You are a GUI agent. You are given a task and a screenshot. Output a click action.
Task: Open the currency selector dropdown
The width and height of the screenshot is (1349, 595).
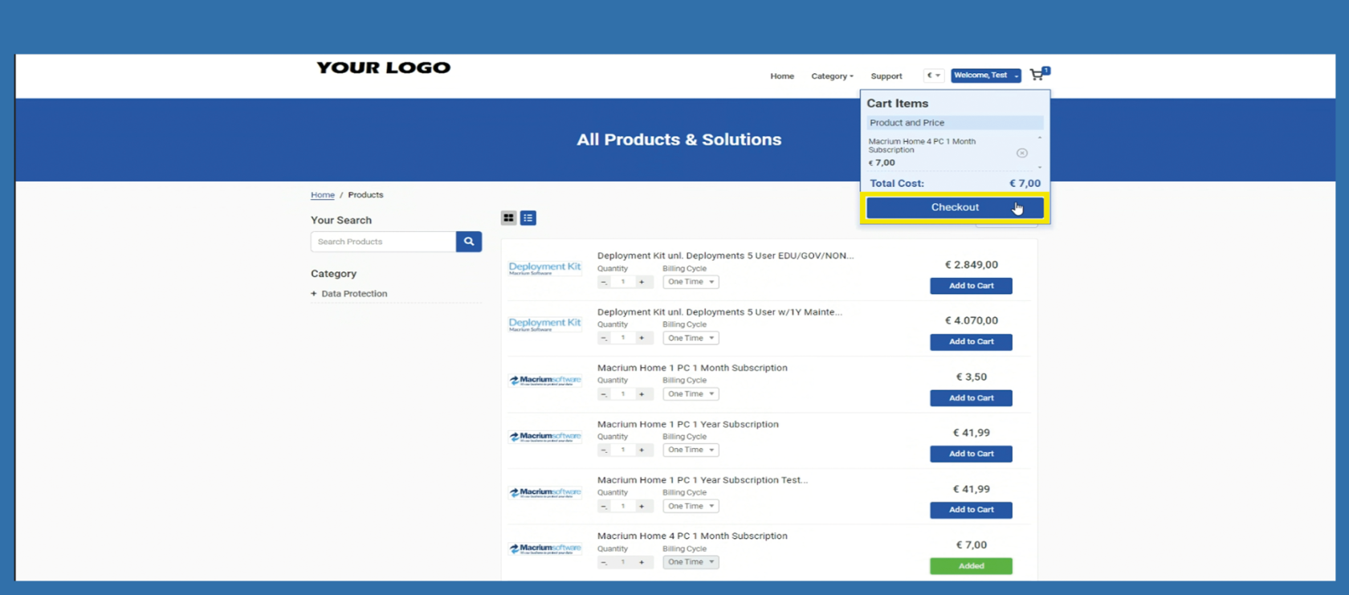pos(933,75)
